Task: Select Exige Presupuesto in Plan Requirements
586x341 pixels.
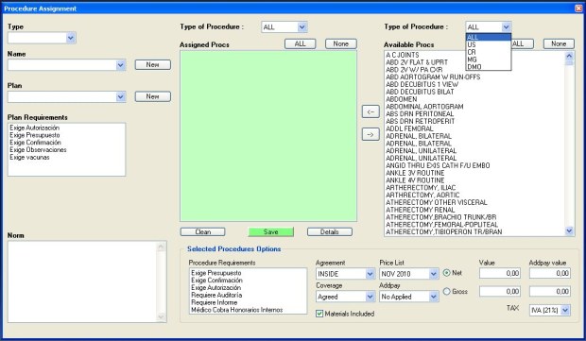Action: point(34,135)
